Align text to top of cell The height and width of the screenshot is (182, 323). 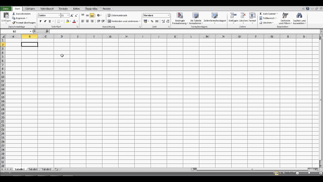pos(83,15)
